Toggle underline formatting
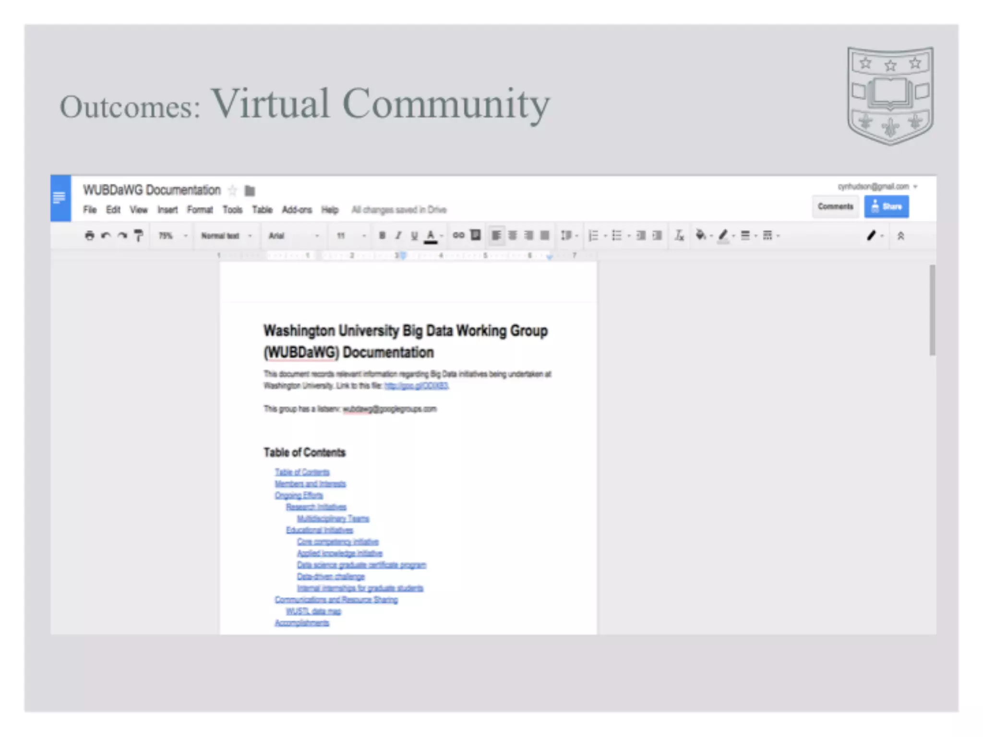 (x=414, y=235)
